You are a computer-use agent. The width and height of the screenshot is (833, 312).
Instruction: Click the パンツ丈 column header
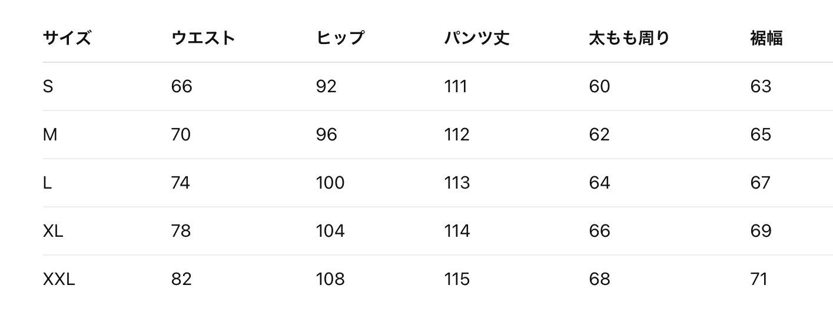476,39
